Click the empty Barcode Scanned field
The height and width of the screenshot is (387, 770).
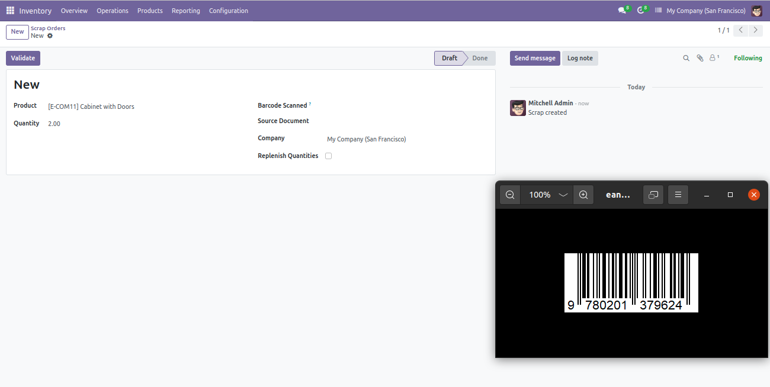coord(407,106)
